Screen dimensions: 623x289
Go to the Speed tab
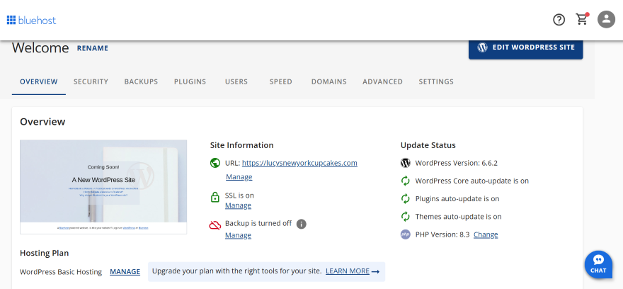pyautogui.click(x=281, y=82)
